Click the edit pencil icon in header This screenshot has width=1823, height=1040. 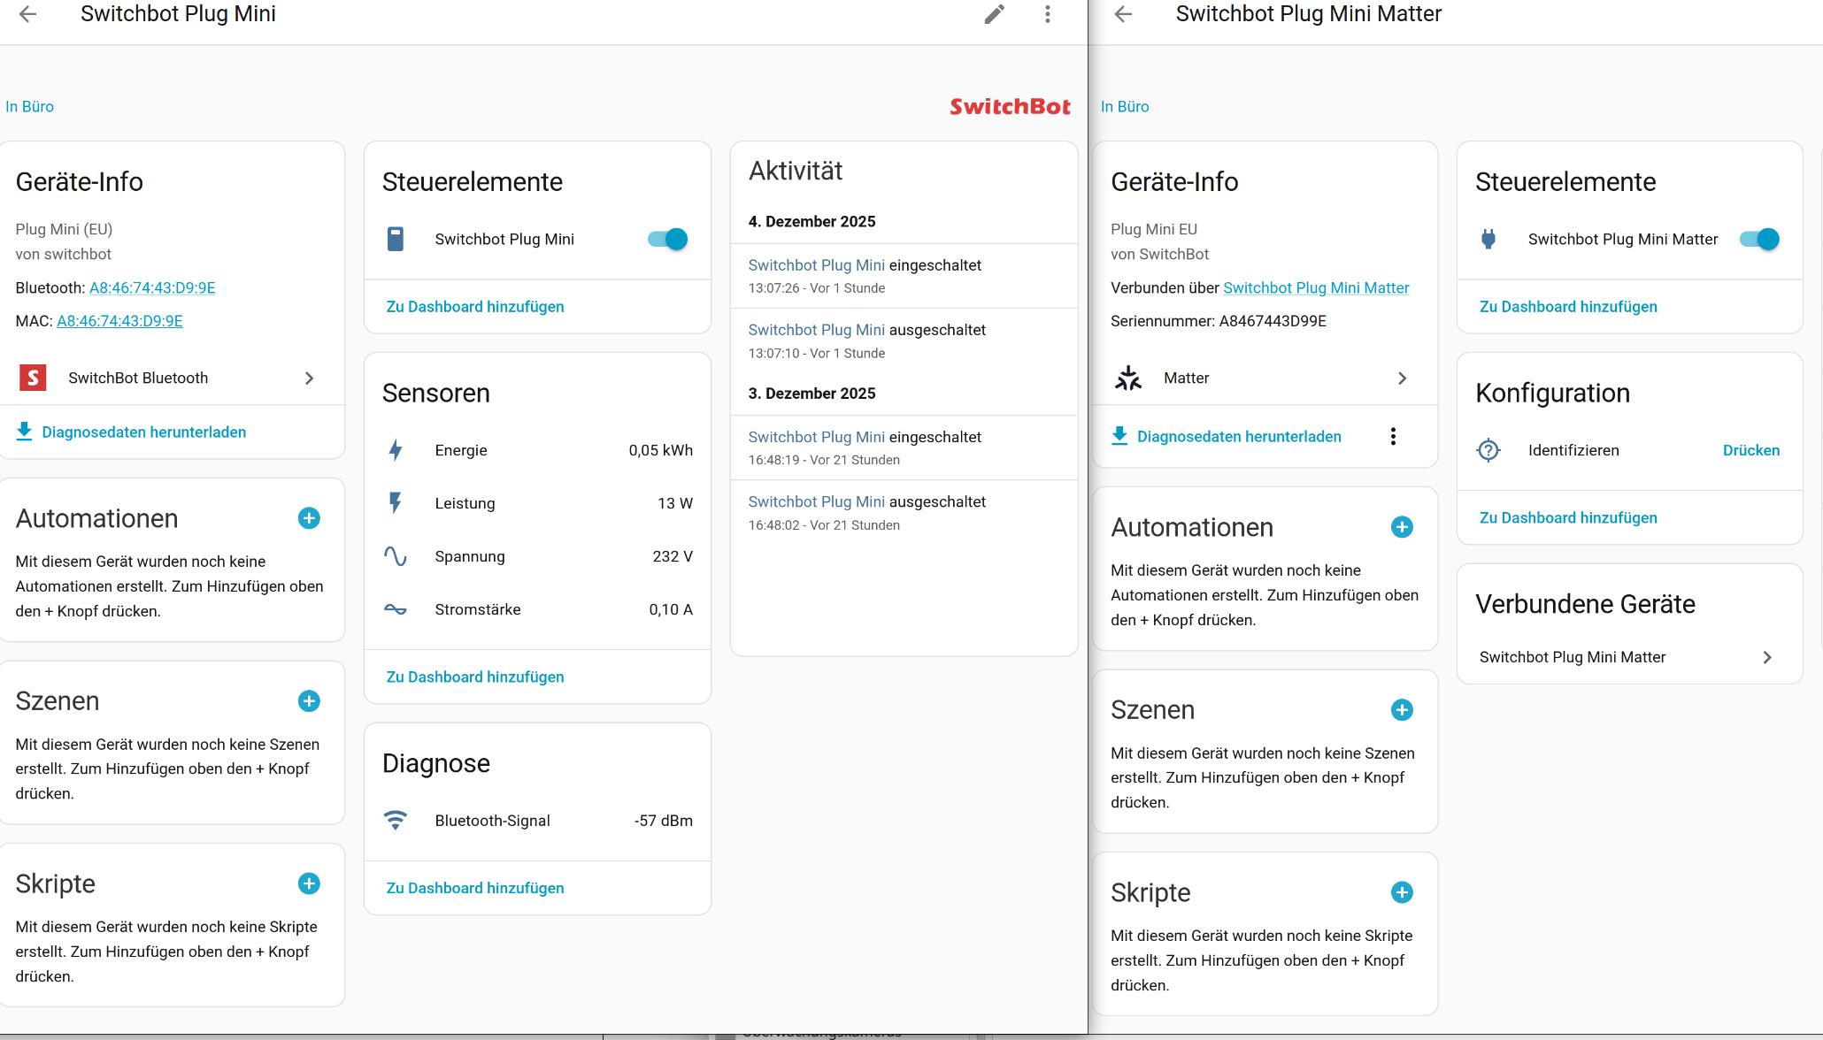click(994, 14)
